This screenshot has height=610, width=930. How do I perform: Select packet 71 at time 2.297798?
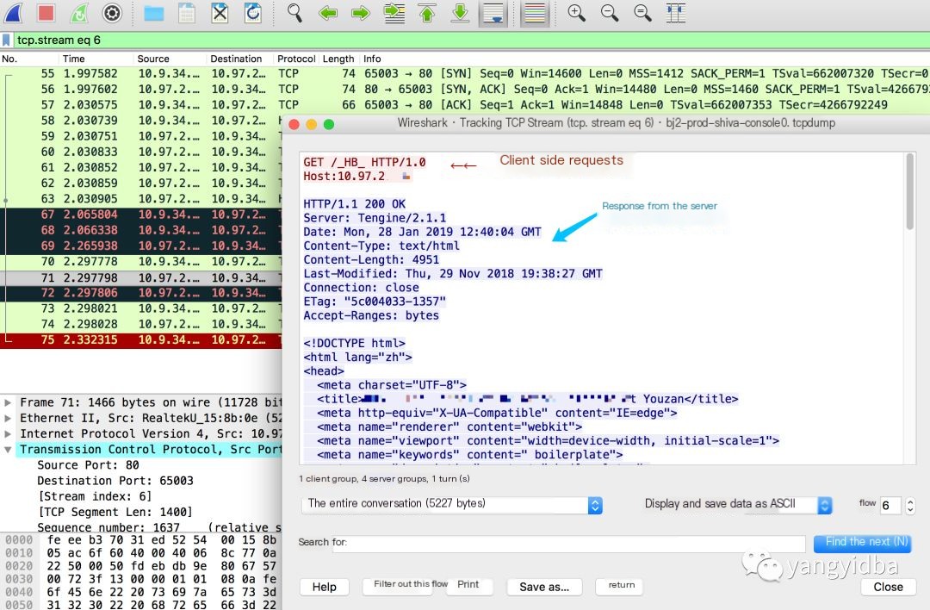click(141, 277)
